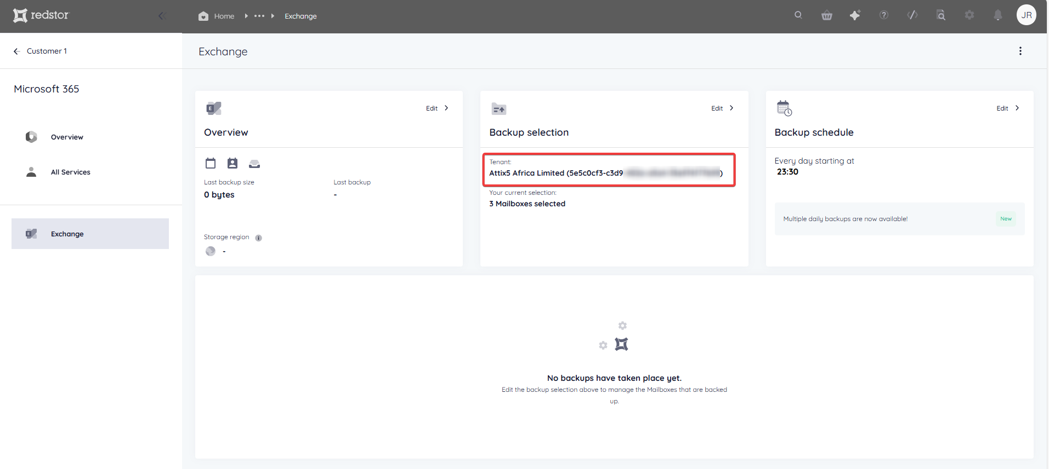
Task: Click the Exchange icon in Overview card
Action: coord(213,108)
